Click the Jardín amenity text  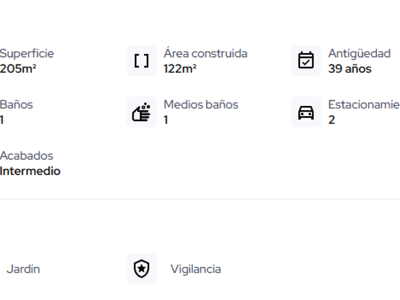coord(23,269)
